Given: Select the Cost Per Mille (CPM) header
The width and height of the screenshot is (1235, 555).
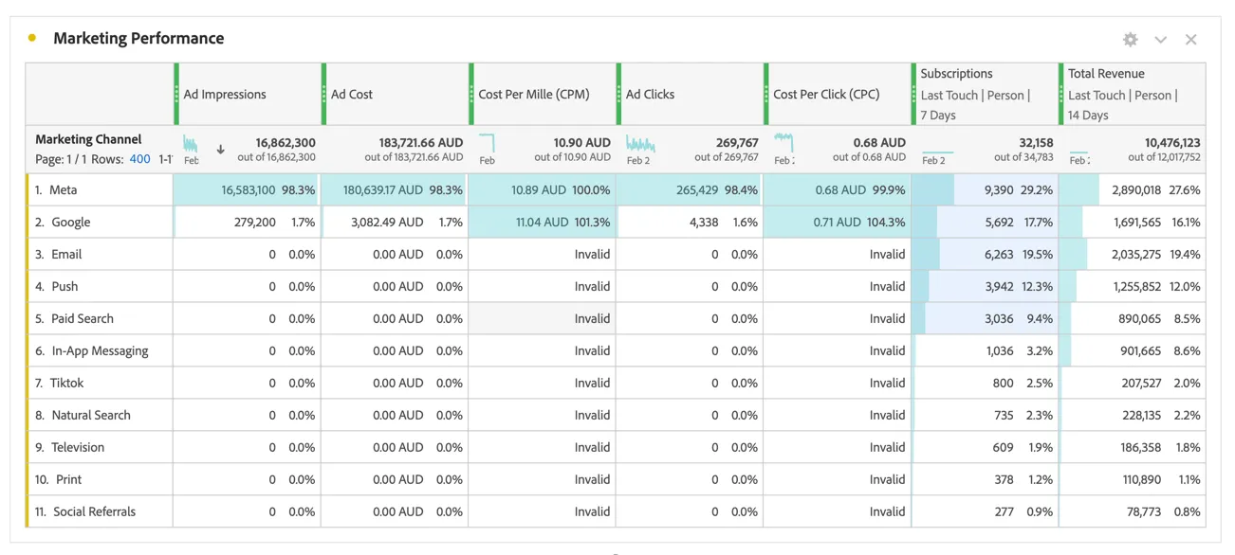Looking at the screenshot, I should [542, 94].
